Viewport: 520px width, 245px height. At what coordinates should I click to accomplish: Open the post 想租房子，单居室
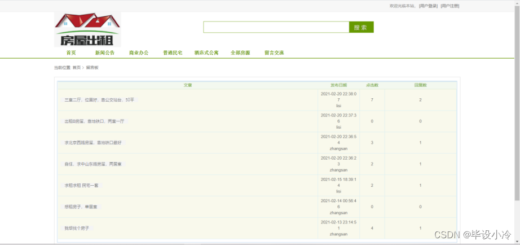pos(81,207)
